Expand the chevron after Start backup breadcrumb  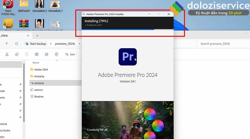(51, 44)
